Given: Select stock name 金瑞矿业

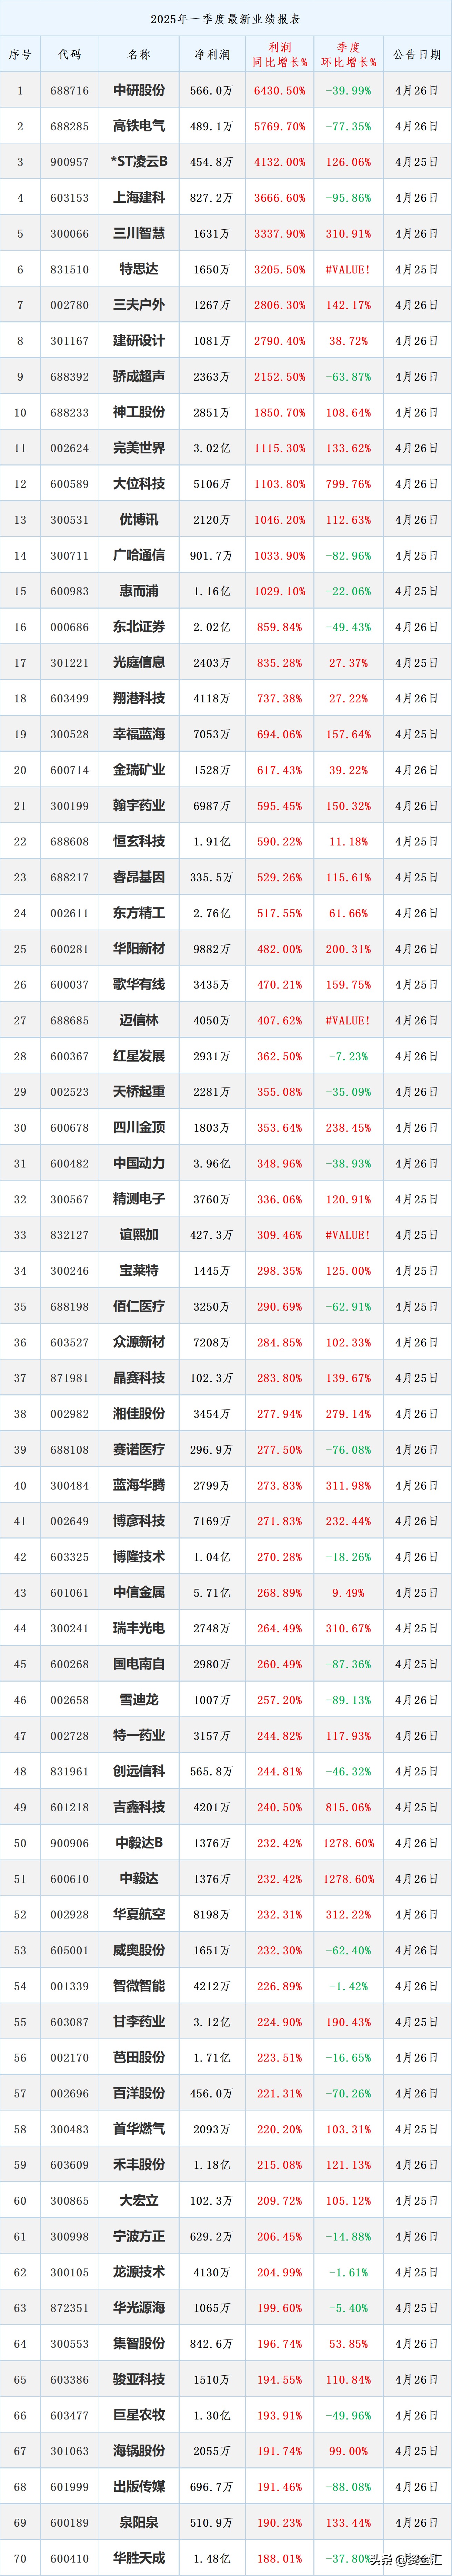Looking at the screenshot, I should point(139,770).
